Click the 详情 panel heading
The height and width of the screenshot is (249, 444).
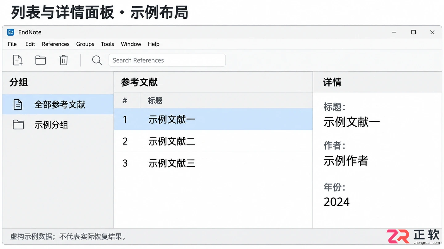point(332,82)
